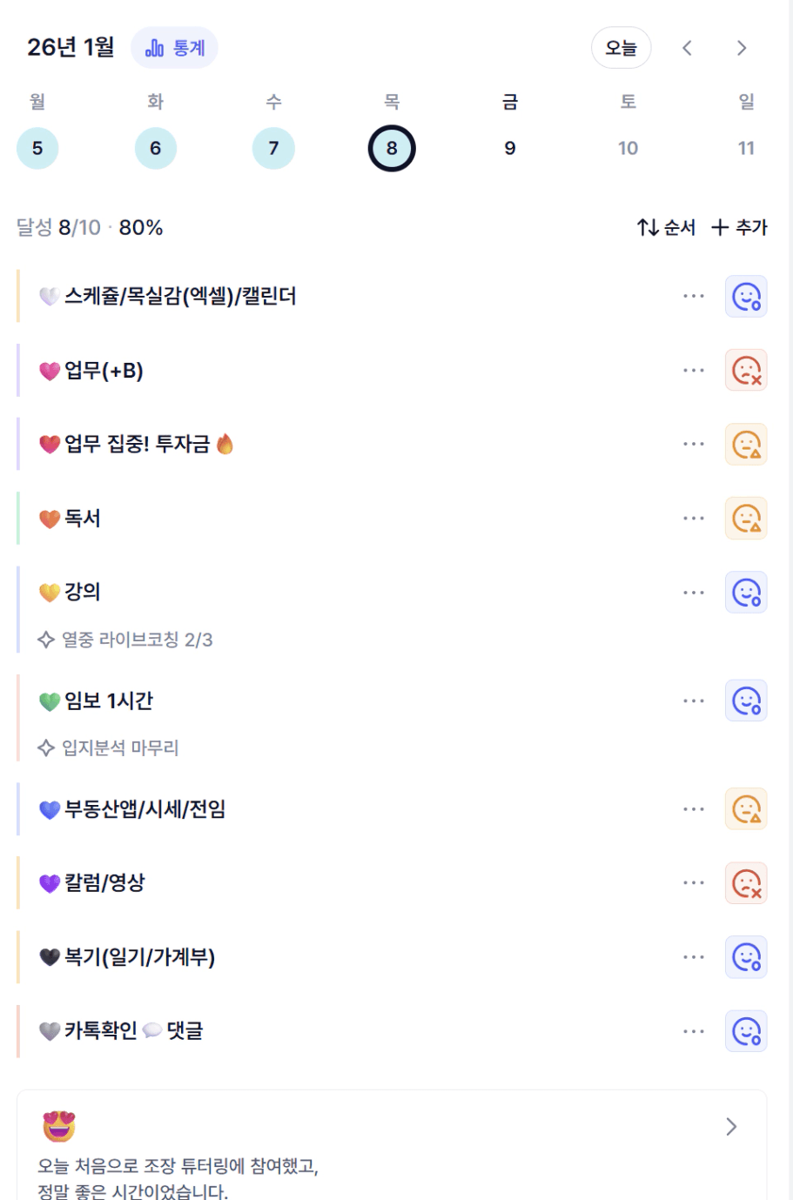Viewport: 793px width, 1200px height.
Task: Select Friday the 9th in week strip
Action: tap(510, 149)
